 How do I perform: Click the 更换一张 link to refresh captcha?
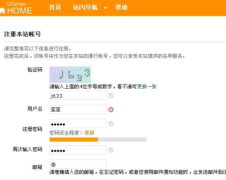tap(147, 87)
